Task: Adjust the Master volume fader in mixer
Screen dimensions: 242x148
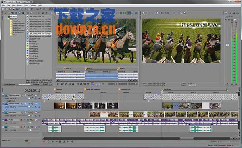Action: click(x=227, y=45)
